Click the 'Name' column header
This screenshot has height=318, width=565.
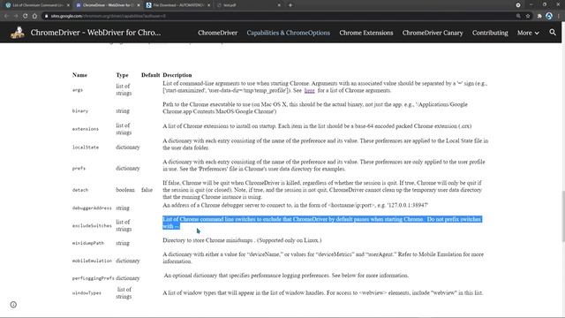pyautogui.click(x=79, y=75)
